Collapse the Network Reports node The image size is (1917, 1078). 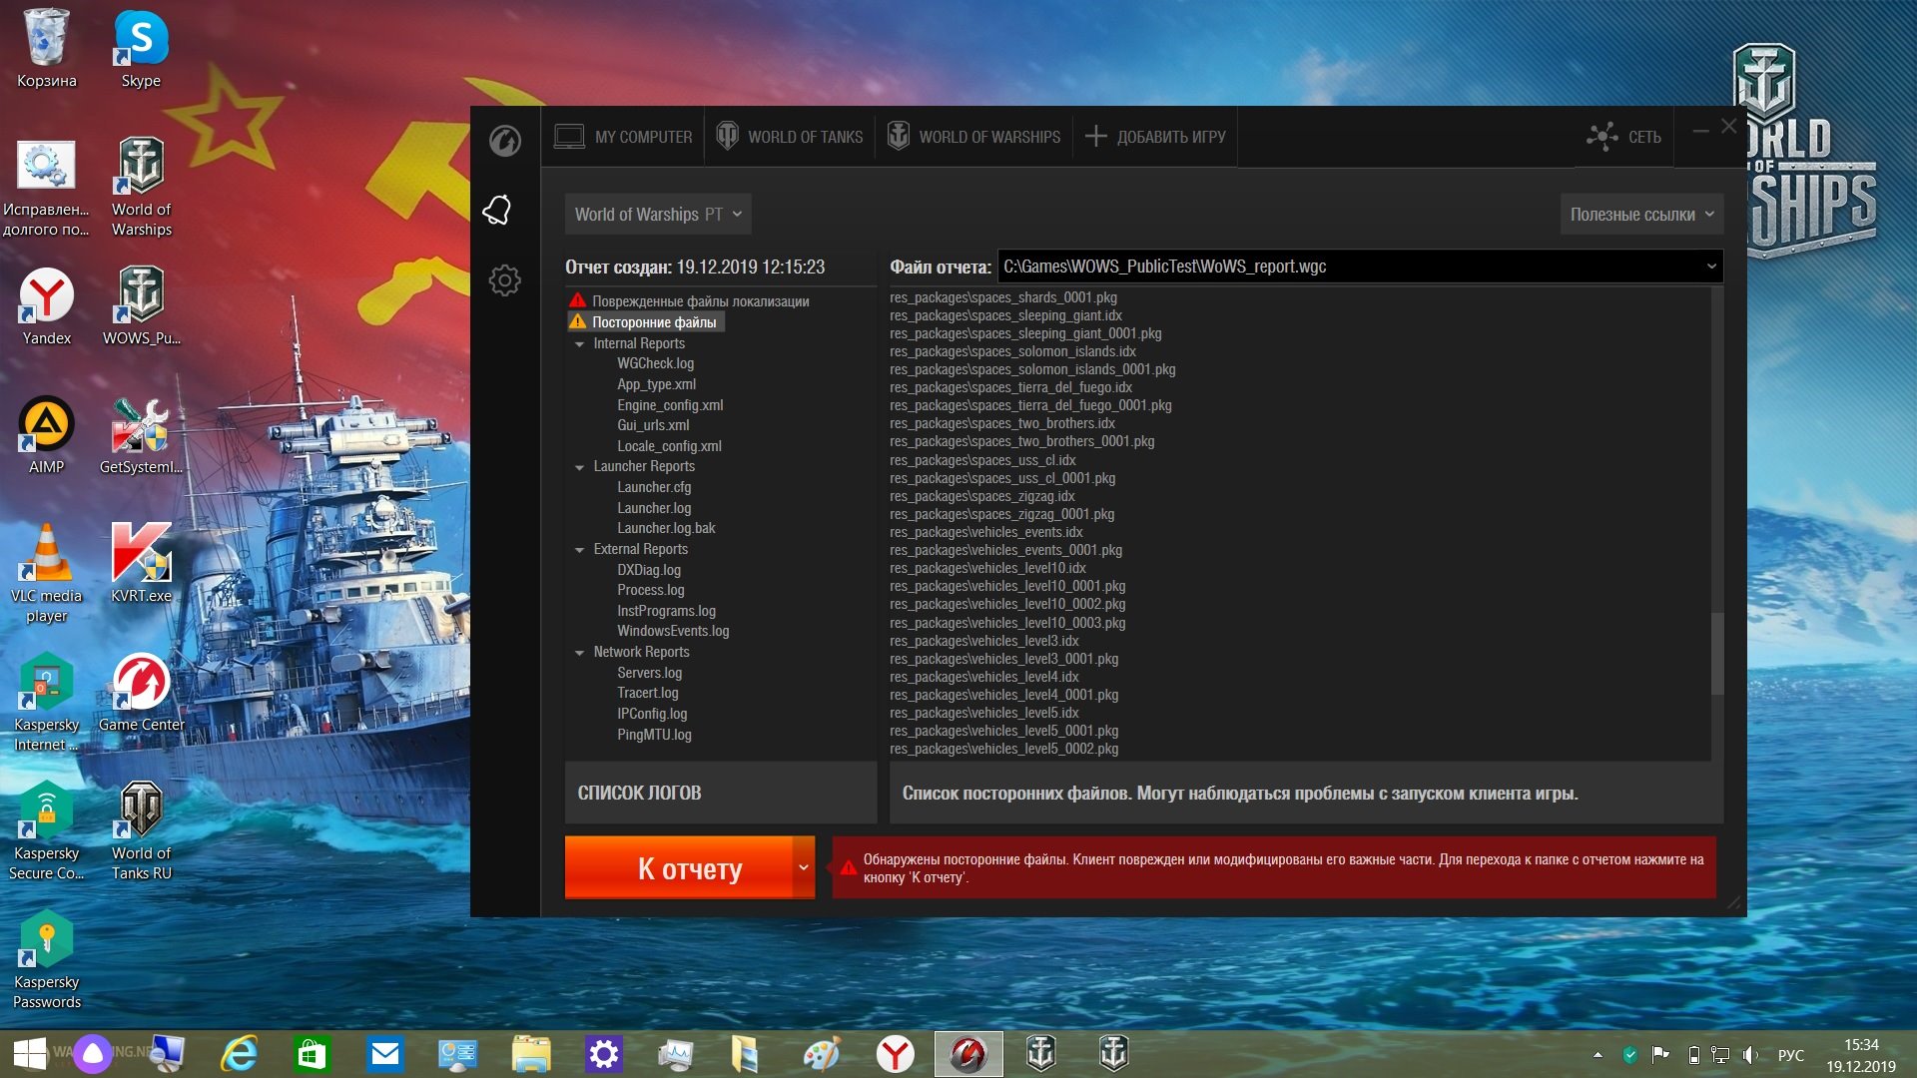(579, 653)
